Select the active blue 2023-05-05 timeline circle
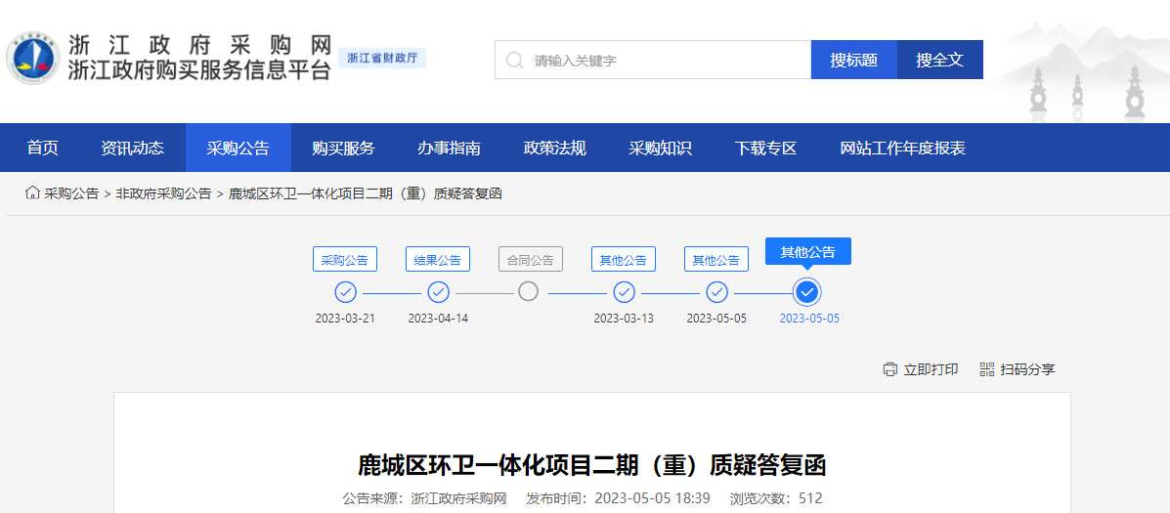1170x513 pixels. point(806,292)
